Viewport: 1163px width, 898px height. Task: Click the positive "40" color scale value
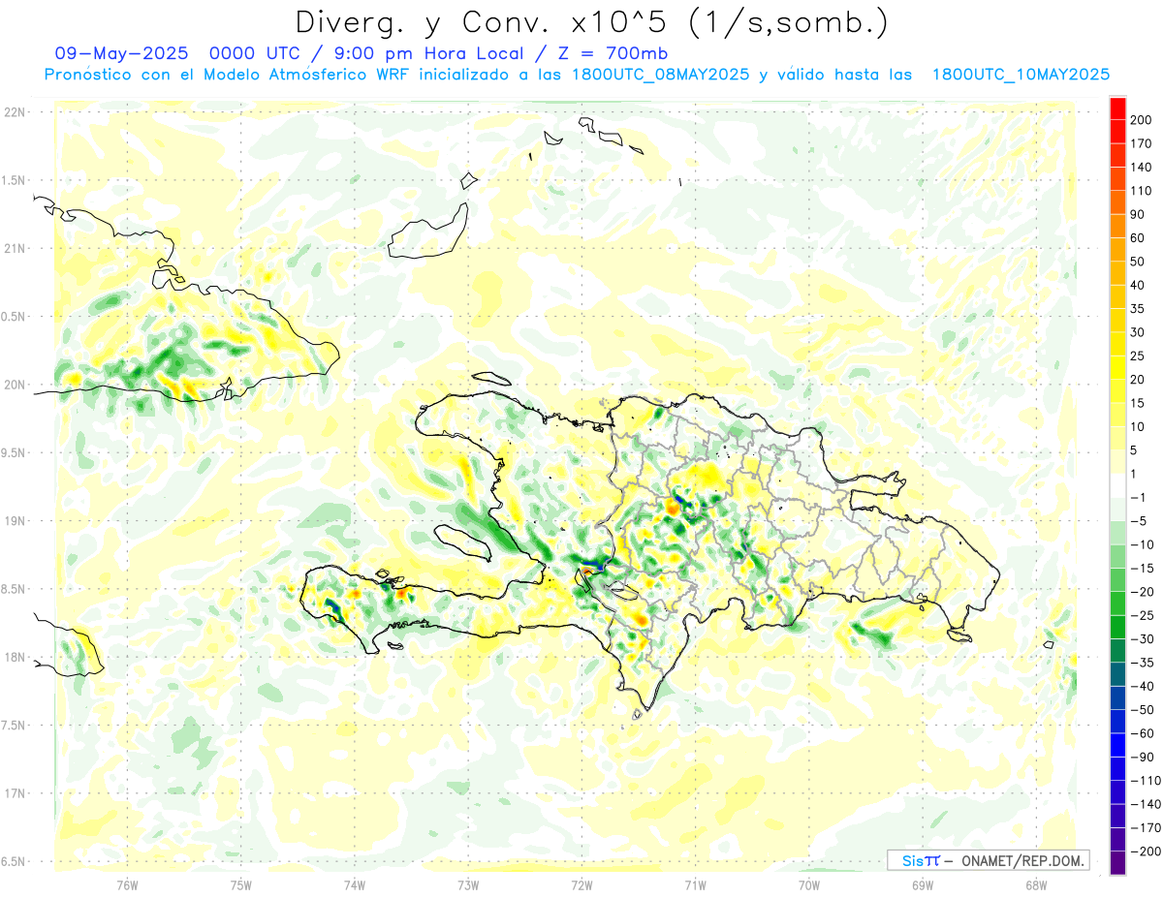1138,285
